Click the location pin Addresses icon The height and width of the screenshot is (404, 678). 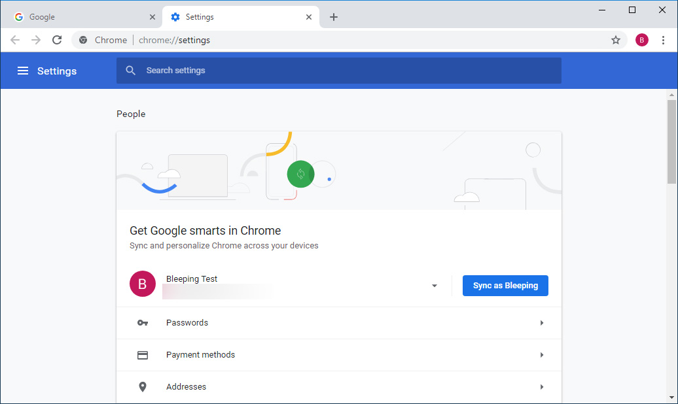(143, 387)
